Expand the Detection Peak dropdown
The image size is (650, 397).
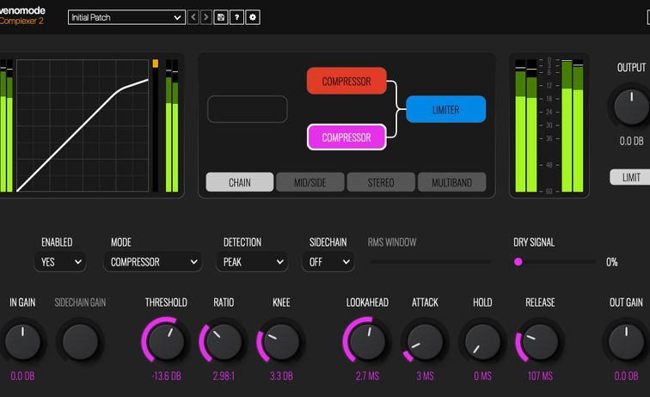(x=255, y=262)
